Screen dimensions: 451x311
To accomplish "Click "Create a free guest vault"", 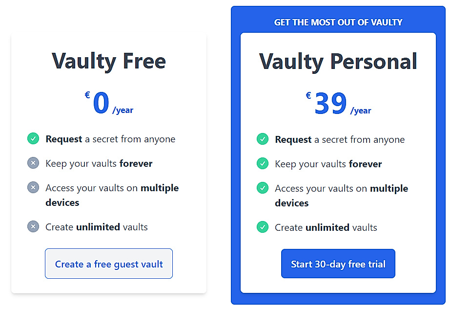I will click(x=108, y=264).
